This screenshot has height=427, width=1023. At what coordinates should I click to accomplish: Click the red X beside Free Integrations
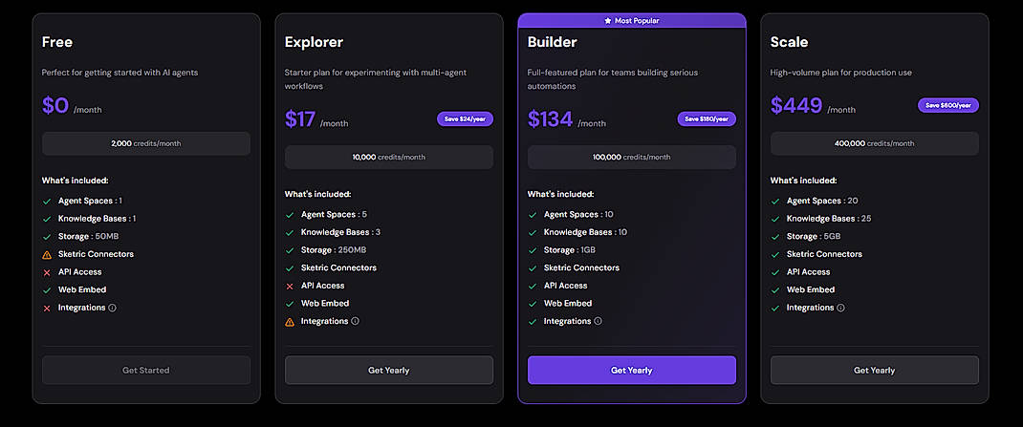pos(47,309)
